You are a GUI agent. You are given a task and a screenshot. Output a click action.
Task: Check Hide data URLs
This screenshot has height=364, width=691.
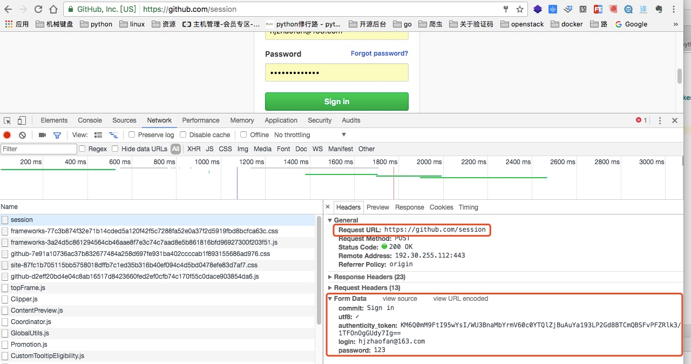click(x=115, y=149)
